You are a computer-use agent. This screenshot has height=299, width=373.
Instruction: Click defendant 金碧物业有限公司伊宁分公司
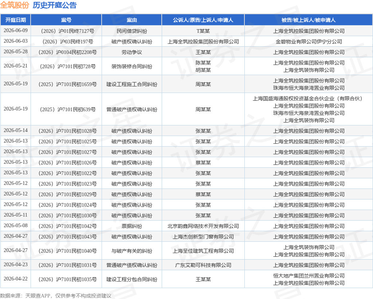[x=309, y=42]
